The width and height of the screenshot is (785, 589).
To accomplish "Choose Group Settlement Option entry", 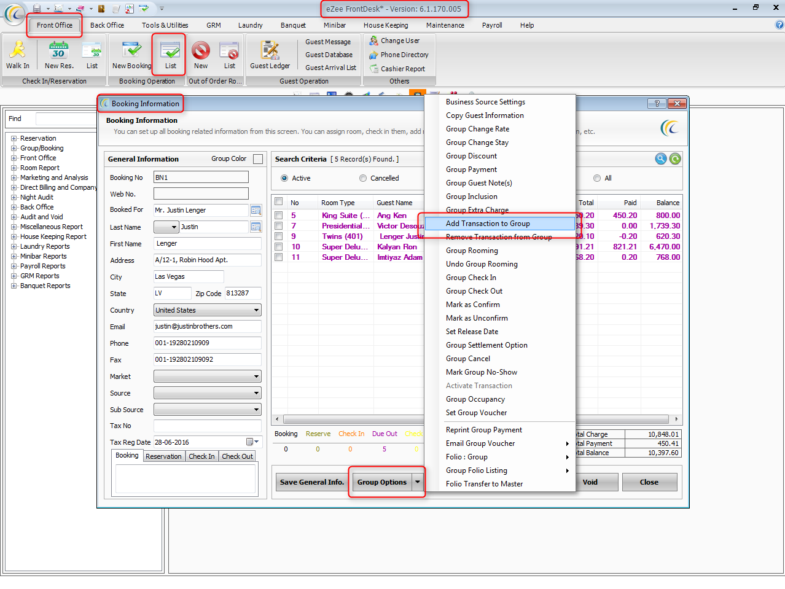I will (x=500, y=345).
